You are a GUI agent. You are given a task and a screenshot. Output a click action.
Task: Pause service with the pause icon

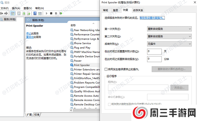(56, 13)
